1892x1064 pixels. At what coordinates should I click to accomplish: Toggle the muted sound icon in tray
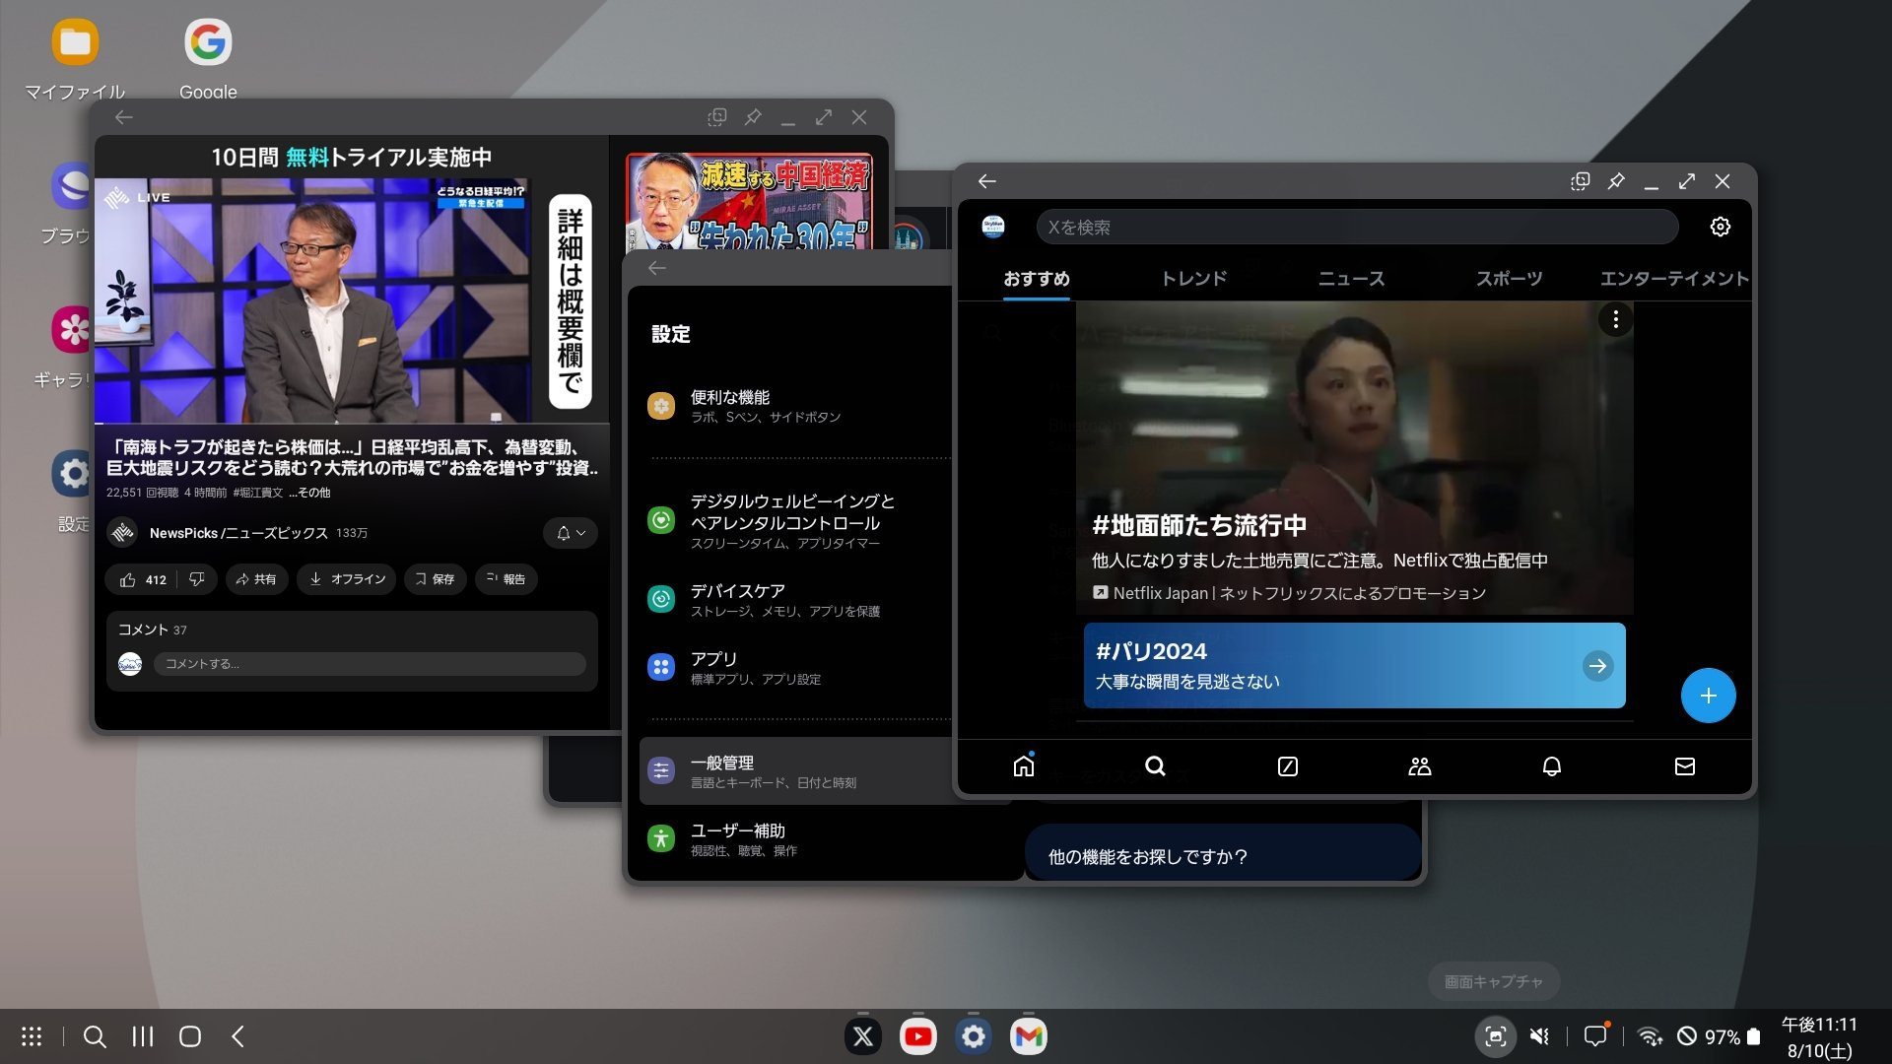1539,1036
